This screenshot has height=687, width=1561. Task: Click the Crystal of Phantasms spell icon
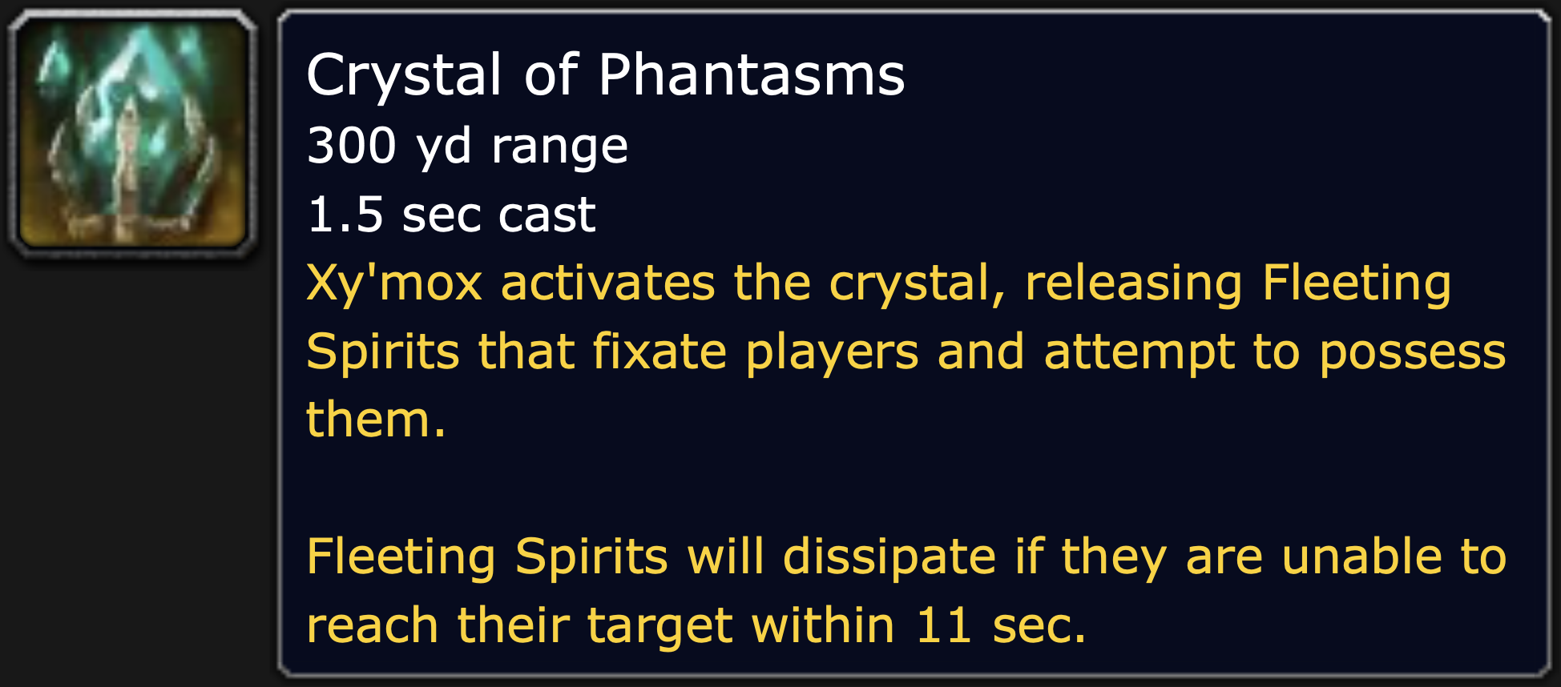pos(132,132)
